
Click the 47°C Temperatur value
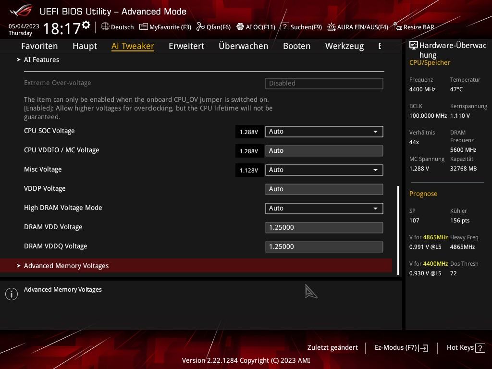(456, 89)
